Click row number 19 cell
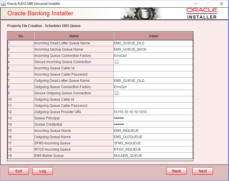This screenshot has width=229, height=181. [x=21, y=156]
